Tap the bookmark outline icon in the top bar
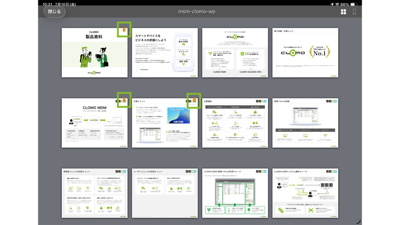This screenshot has width=400, height=225. point(354,12)
